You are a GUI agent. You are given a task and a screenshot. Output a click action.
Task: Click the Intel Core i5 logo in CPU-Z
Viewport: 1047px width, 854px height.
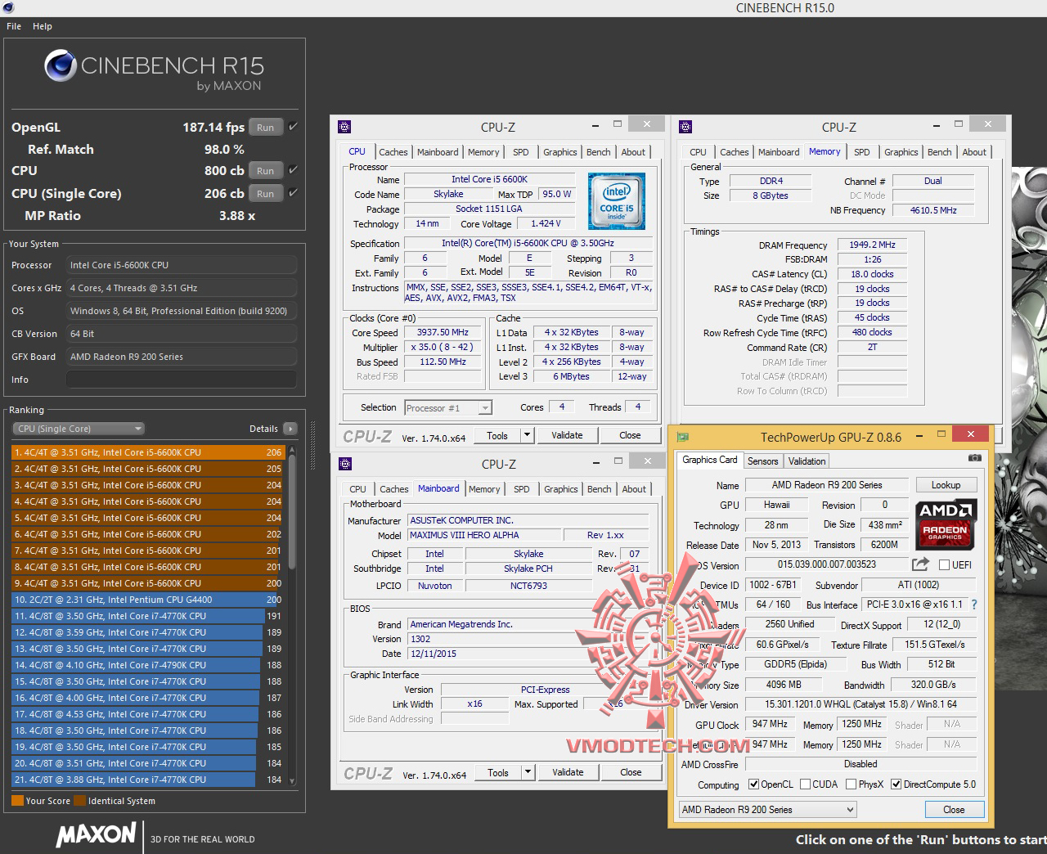(x=617, y=200)
